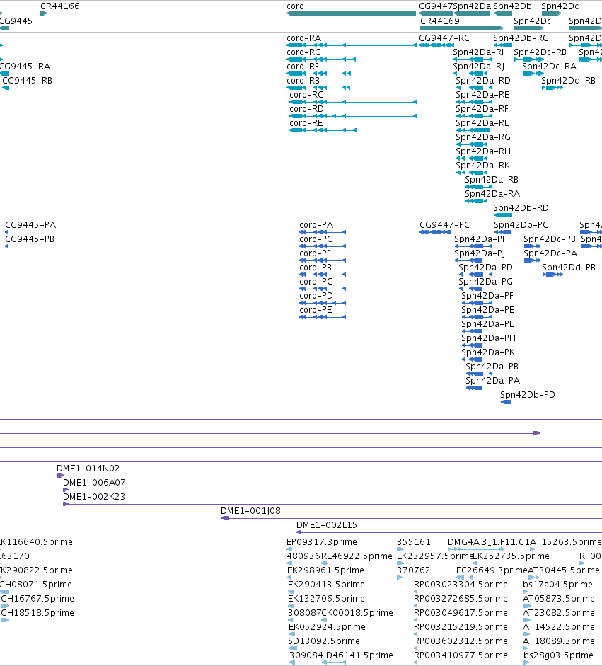
Task: Select the CR44169 gene feature
Action: (462, 28)
